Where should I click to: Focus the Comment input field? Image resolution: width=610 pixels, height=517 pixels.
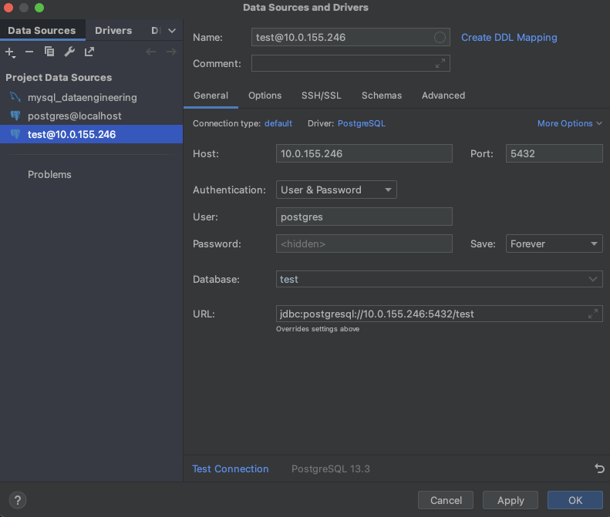coord(351,63)
